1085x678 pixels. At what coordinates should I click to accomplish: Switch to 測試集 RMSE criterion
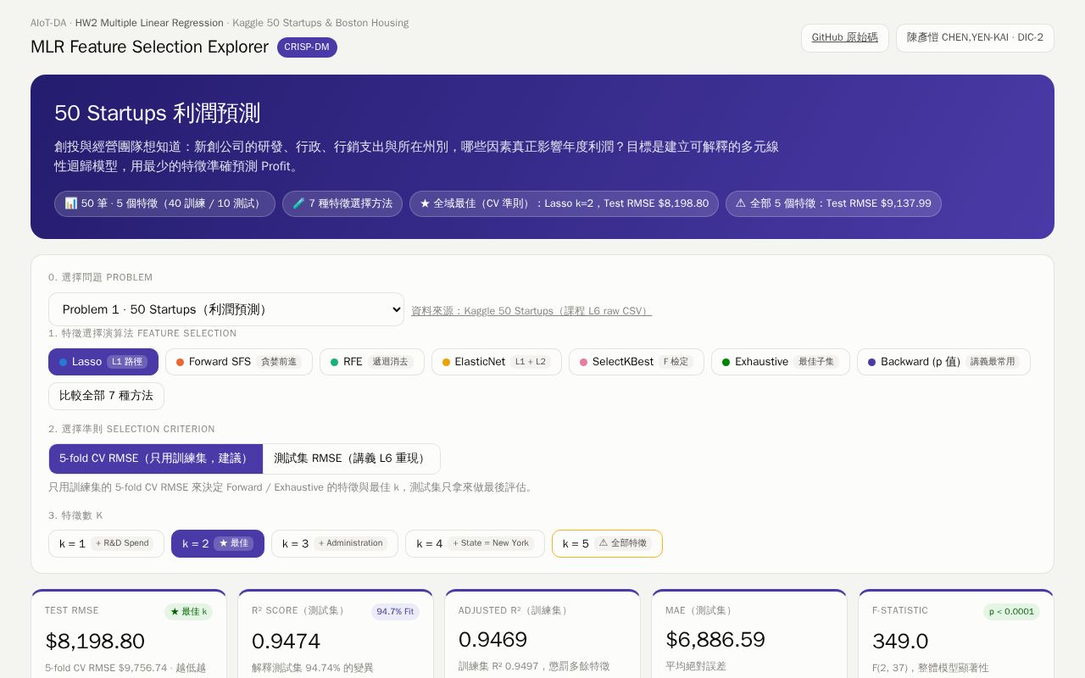352,458
